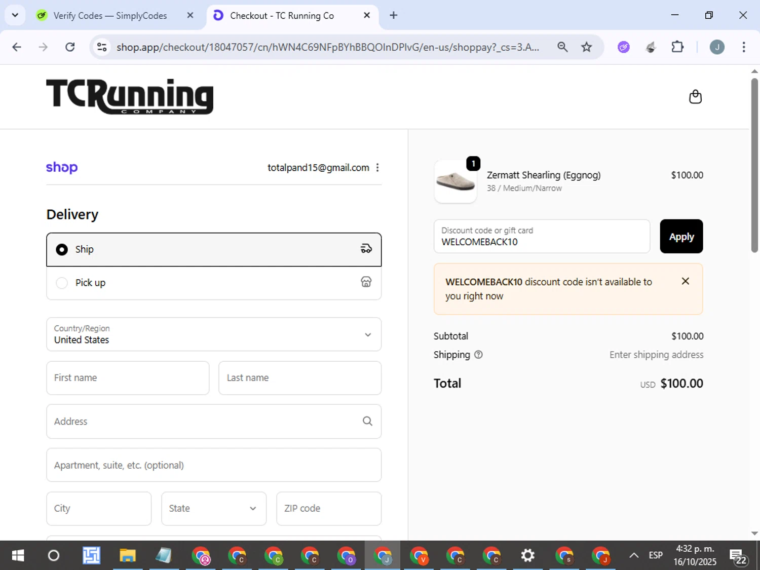This screenshot has width=760, height=570.
Task: Open Chrome taskbar icon with orange V badge
Action: point(419,556)
